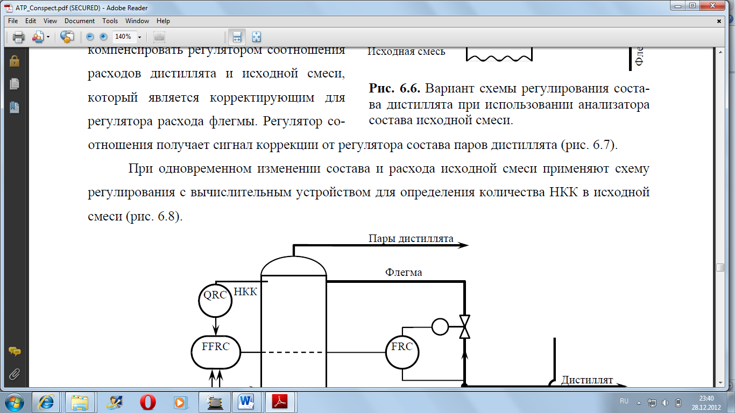Click the 'Пары дистиллята' label
The height and width of the screenshot is (413, 735).
coord(411,238)
